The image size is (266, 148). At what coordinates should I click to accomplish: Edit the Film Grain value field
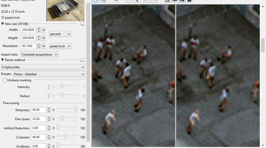(38, 119)
